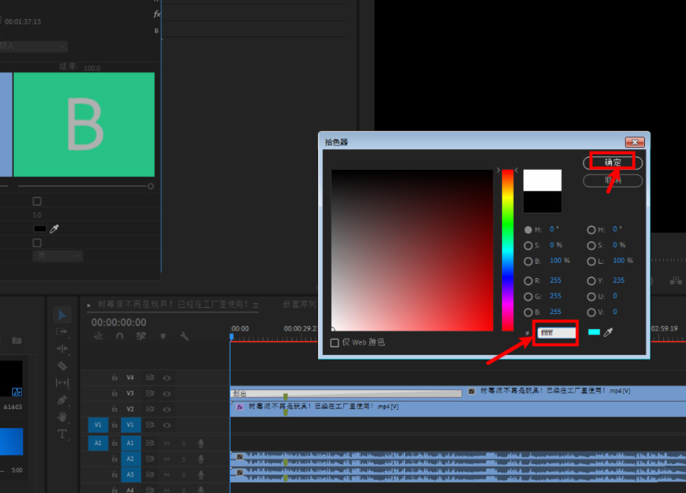Select the Type text tool

click(63, 434)
